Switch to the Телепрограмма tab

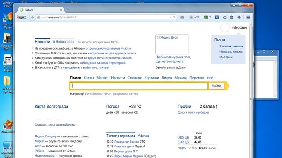point(121,136)
